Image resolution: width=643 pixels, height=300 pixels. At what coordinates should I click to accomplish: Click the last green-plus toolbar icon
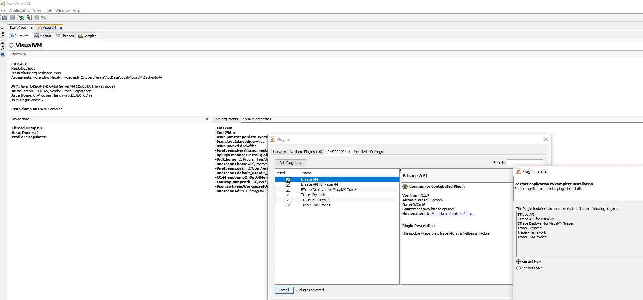tap(44, 18)
